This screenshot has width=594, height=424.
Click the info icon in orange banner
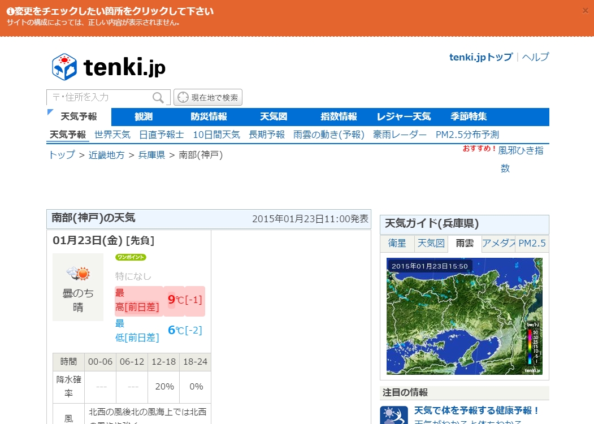[x=10, y=12]
